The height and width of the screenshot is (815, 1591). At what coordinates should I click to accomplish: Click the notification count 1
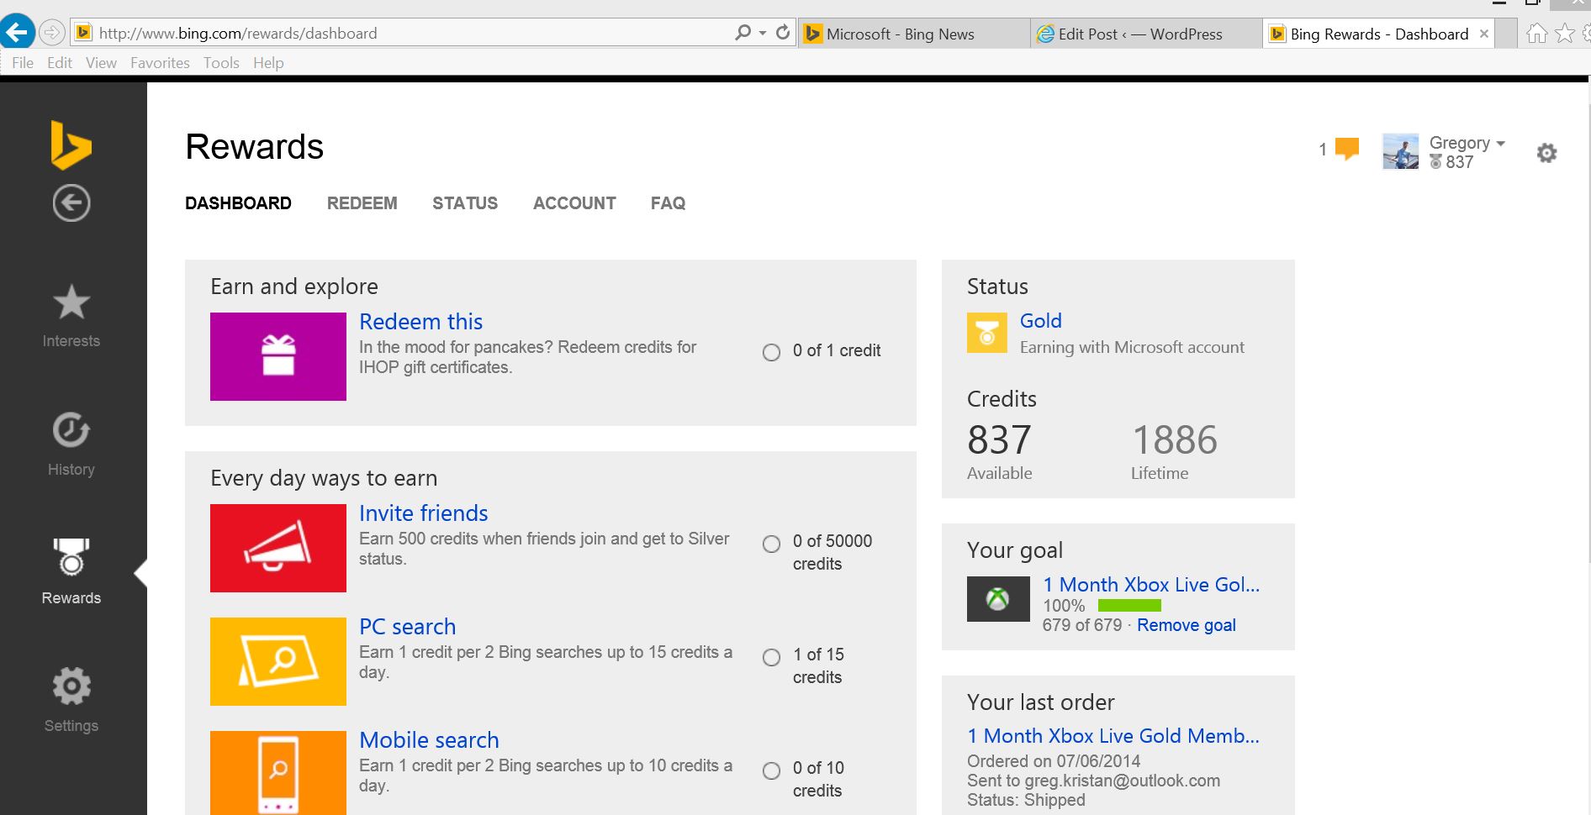(x=1323, y=150)
